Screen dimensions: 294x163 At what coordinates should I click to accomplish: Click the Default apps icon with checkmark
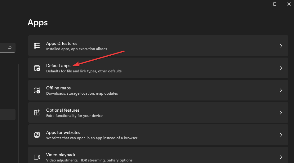[x=37, y=68]
